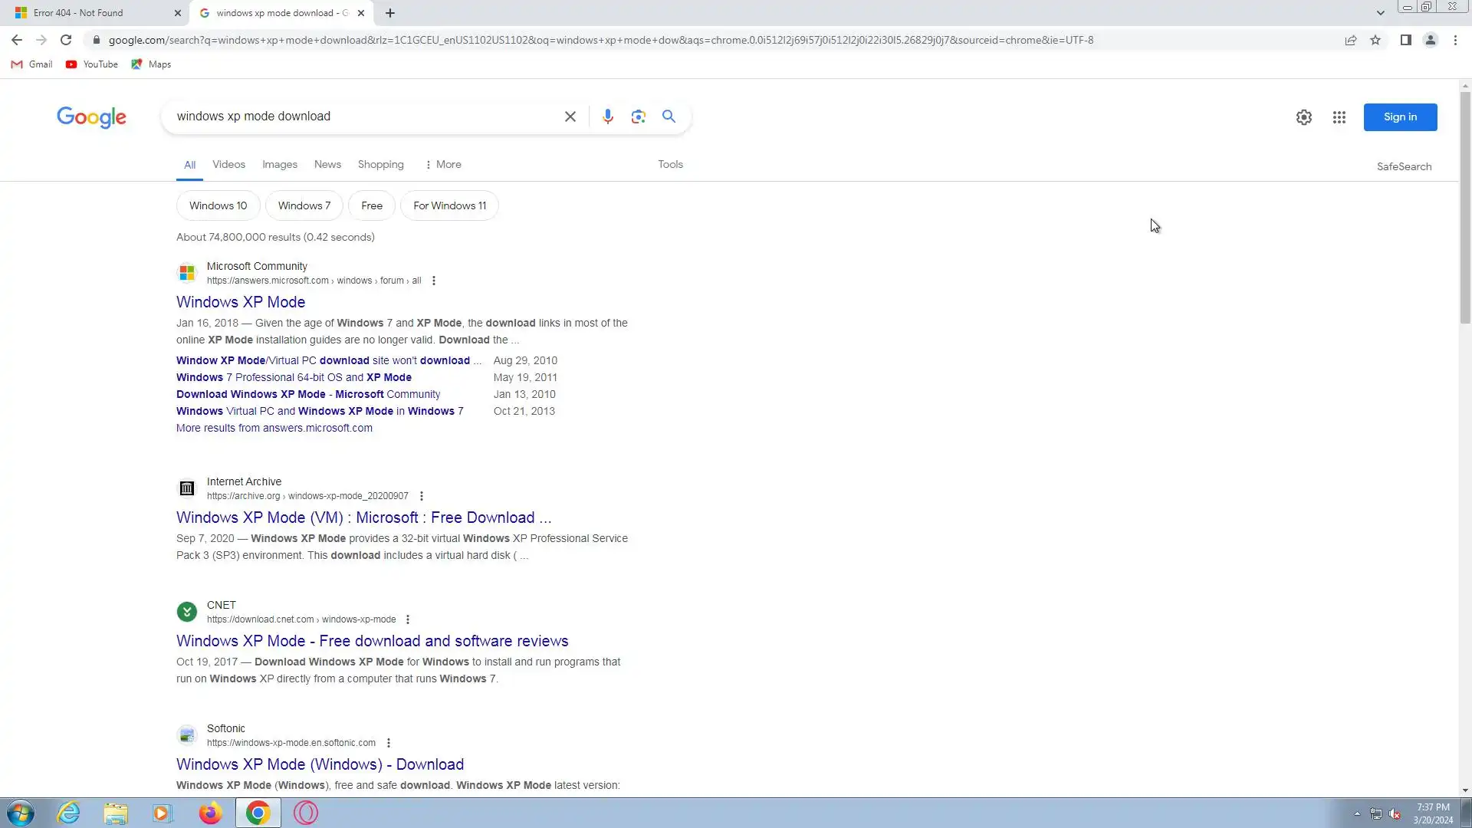Screen dimensions: 1472x828
Task: Bookmark this page with star icon
Action: pos(1375,41)
